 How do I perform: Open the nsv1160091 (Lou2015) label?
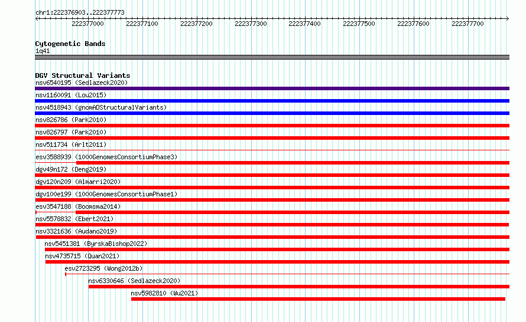coord(71,95)
